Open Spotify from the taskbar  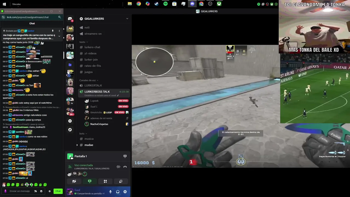[165, 4]
